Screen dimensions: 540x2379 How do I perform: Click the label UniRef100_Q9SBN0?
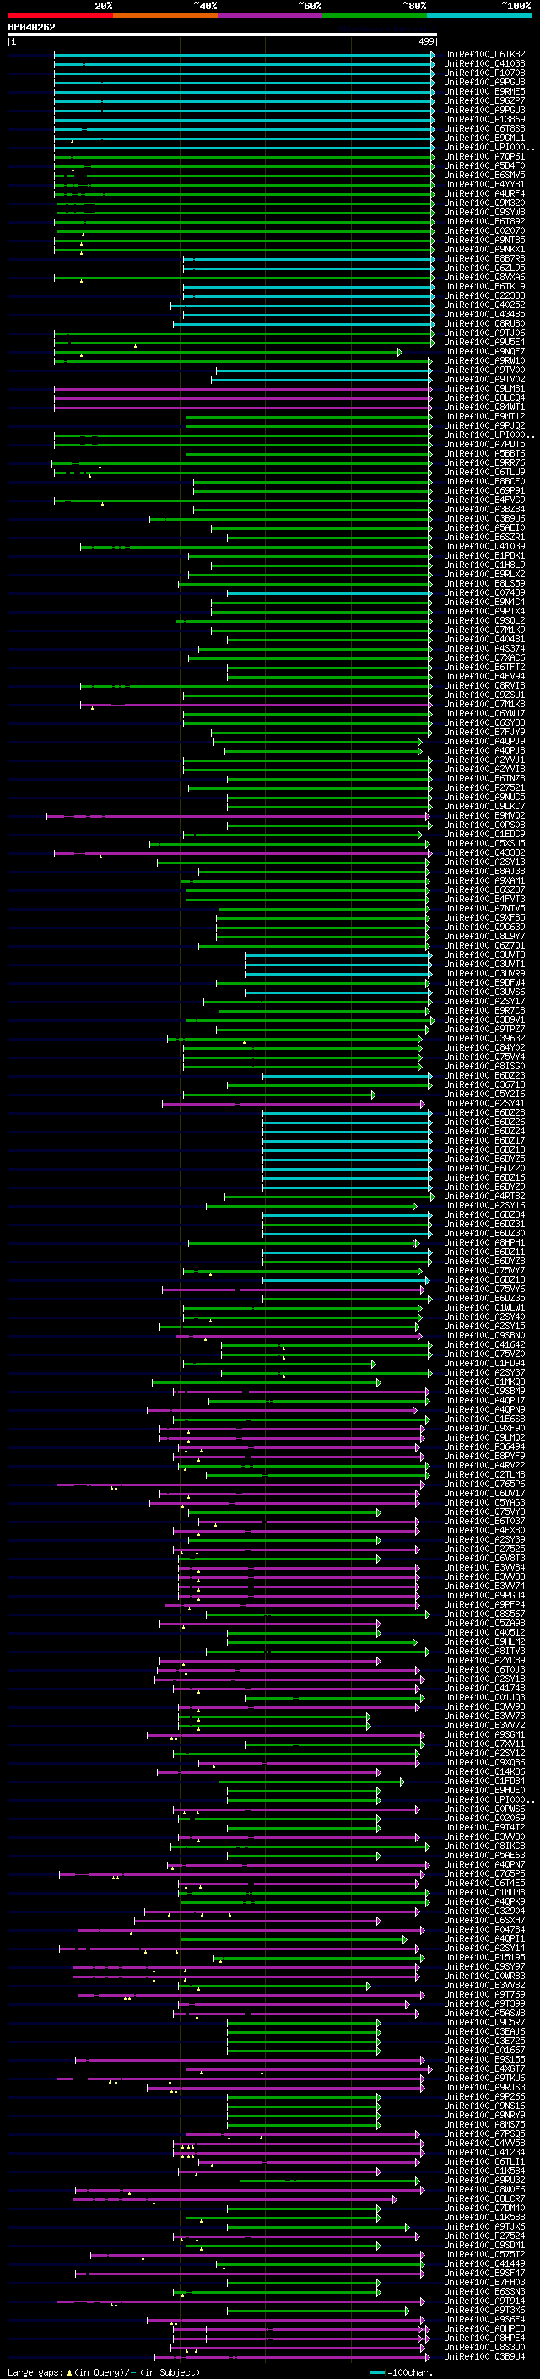pos(484,1335)
